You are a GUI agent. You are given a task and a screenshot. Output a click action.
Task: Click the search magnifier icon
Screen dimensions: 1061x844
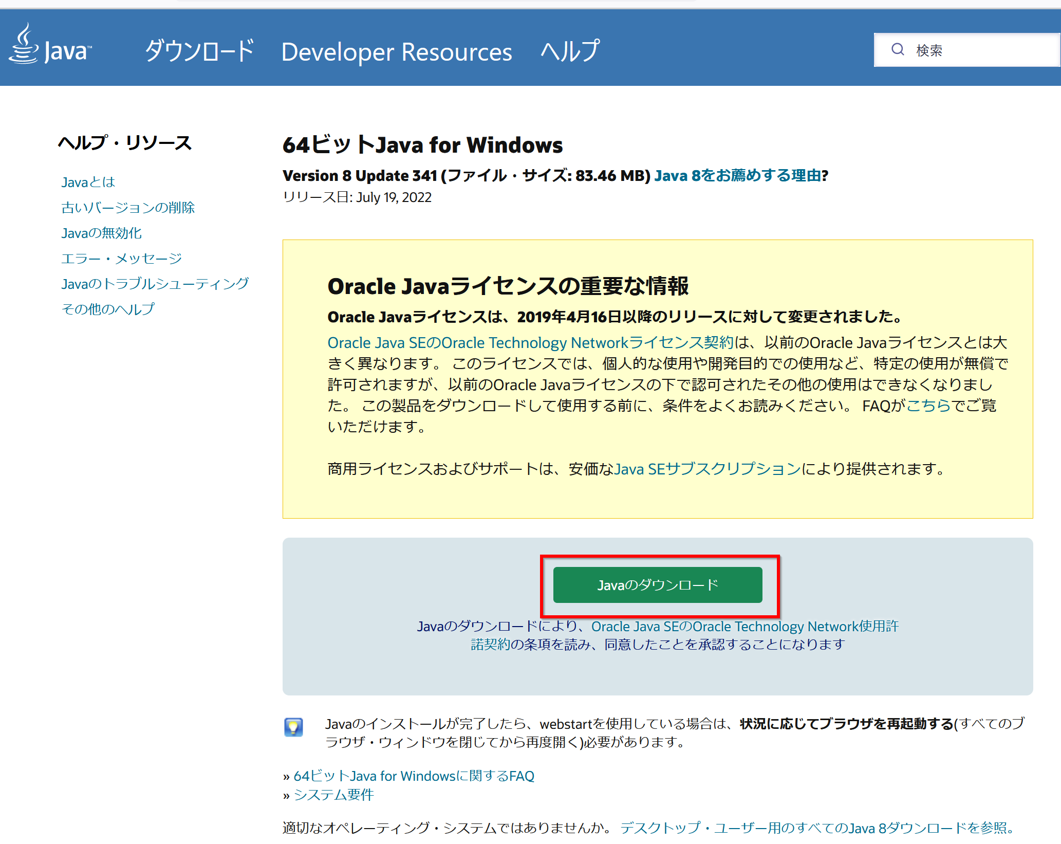[x=898, y=49]
